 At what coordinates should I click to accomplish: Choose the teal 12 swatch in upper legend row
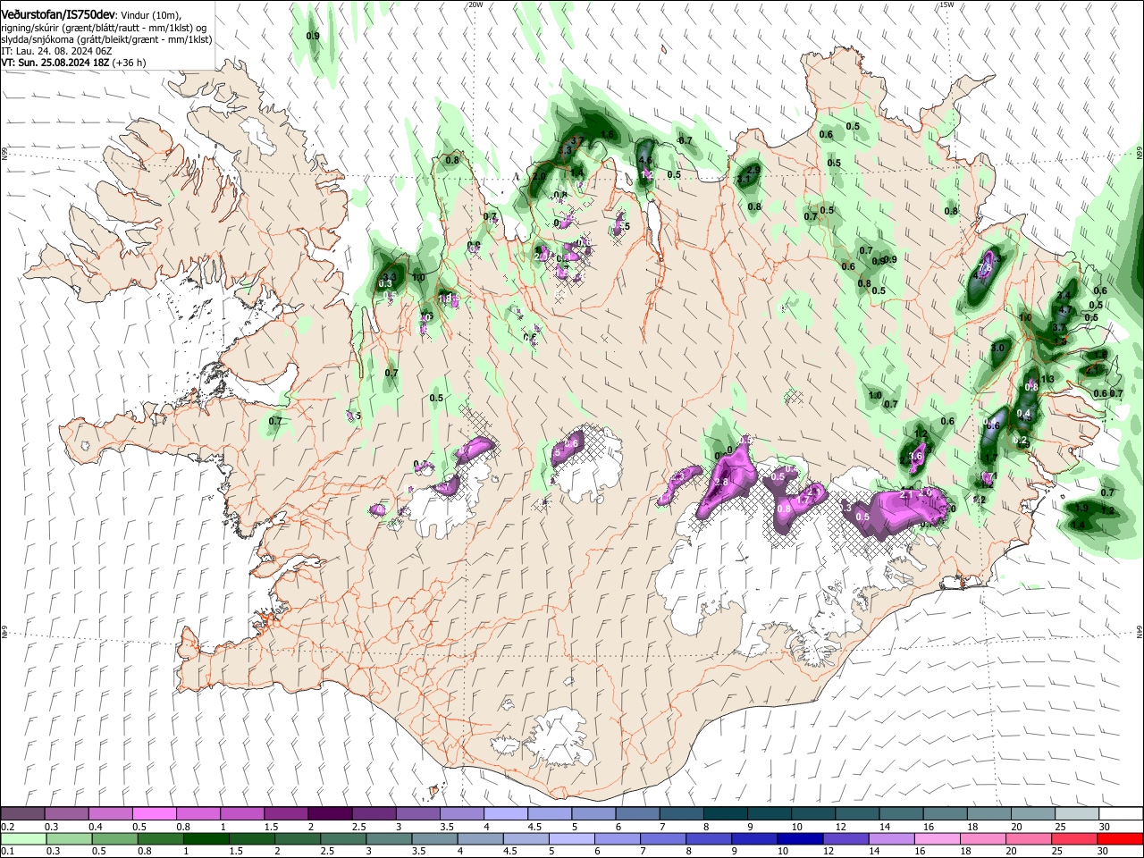(855, 813)
